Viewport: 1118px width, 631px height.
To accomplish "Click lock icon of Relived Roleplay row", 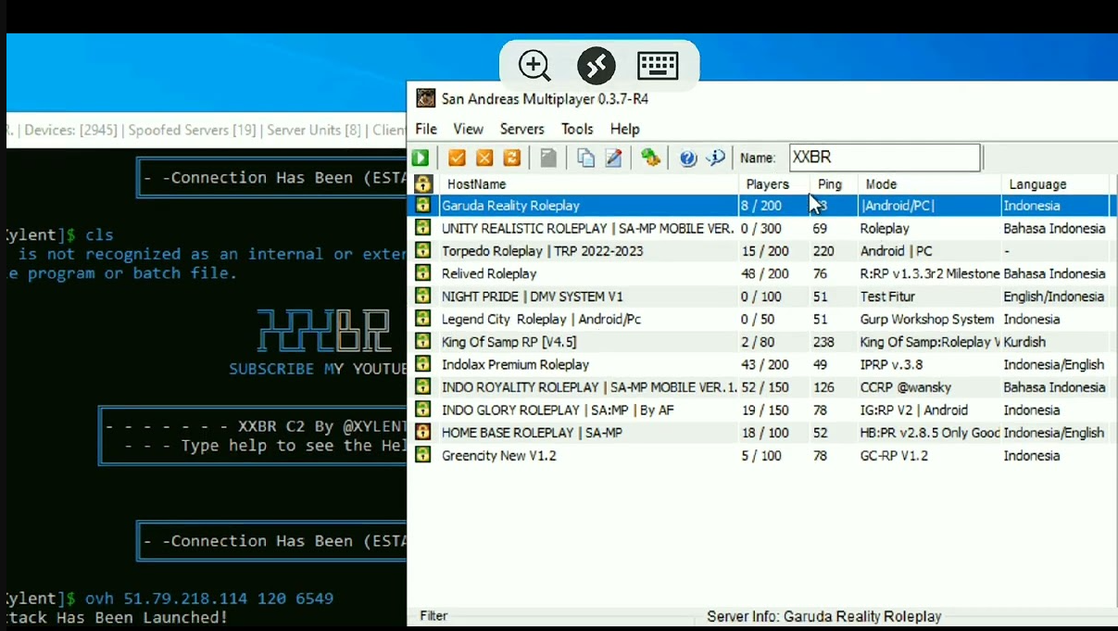I will 423,273.
